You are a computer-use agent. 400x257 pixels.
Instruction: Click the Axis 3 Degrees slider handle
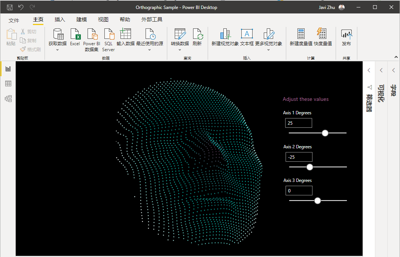point(318,201)
